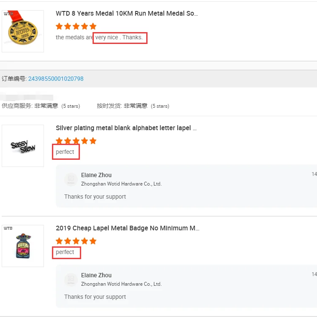Click the first "Thanks for your support" reply
The width and height of the screenshot is (317, 317).
[95, 197]
